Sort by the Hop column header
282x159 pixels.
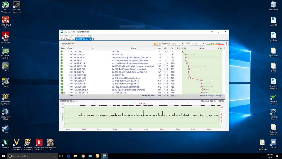63,49
